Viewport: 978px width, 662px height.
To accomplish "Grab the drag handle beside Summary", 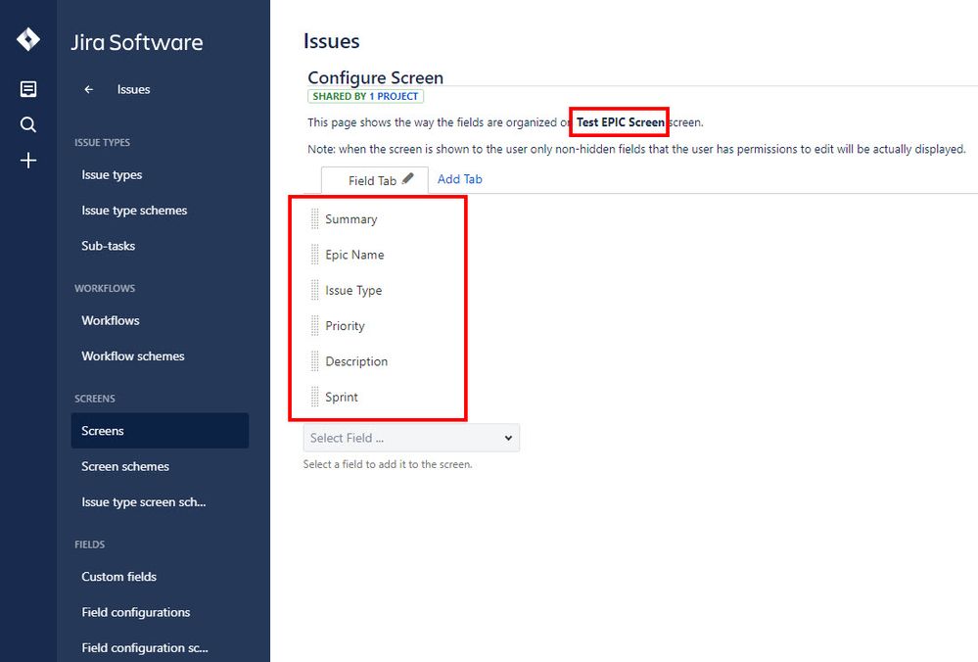I will (315, 219).
